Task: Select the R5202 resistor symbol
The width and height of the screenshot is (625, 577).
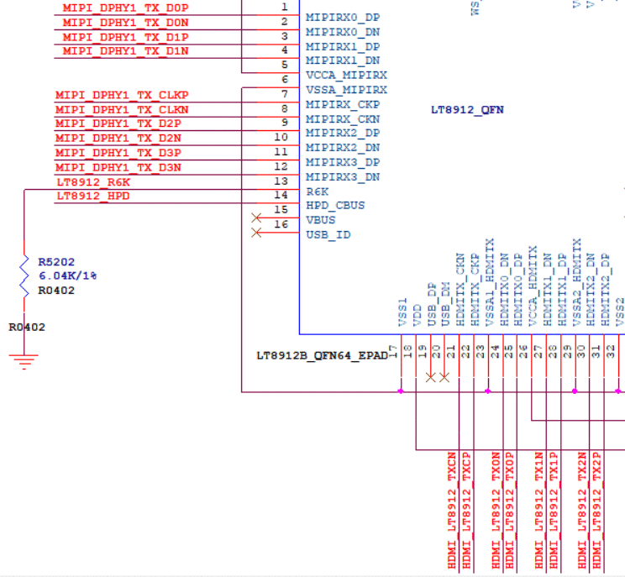Action: [24, 276]
